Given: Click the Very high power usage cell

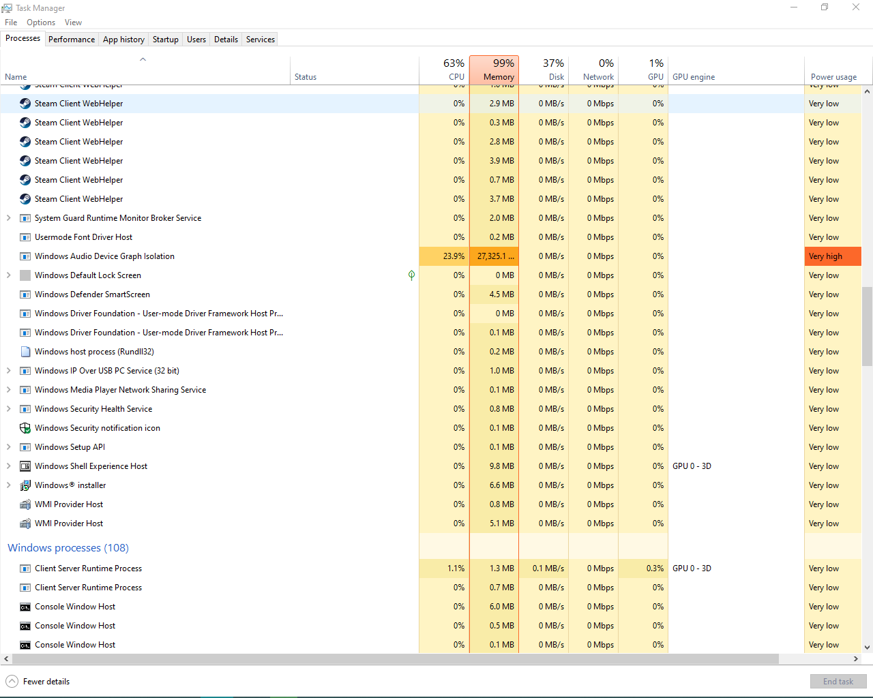Looking at the screenshot, I should point(833,256).
